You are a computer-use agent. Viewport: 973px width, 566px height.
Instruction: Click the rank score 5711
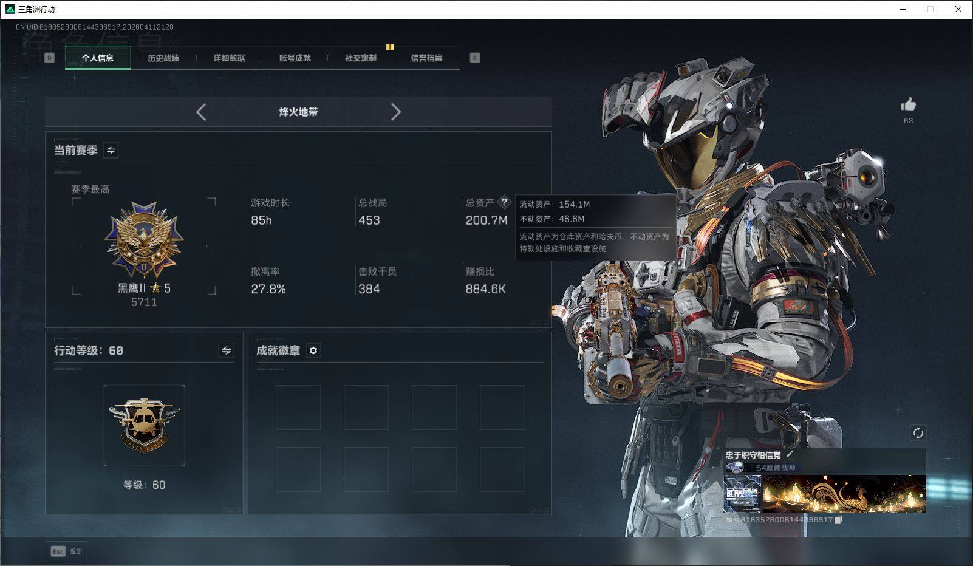(x=144, y=302)
